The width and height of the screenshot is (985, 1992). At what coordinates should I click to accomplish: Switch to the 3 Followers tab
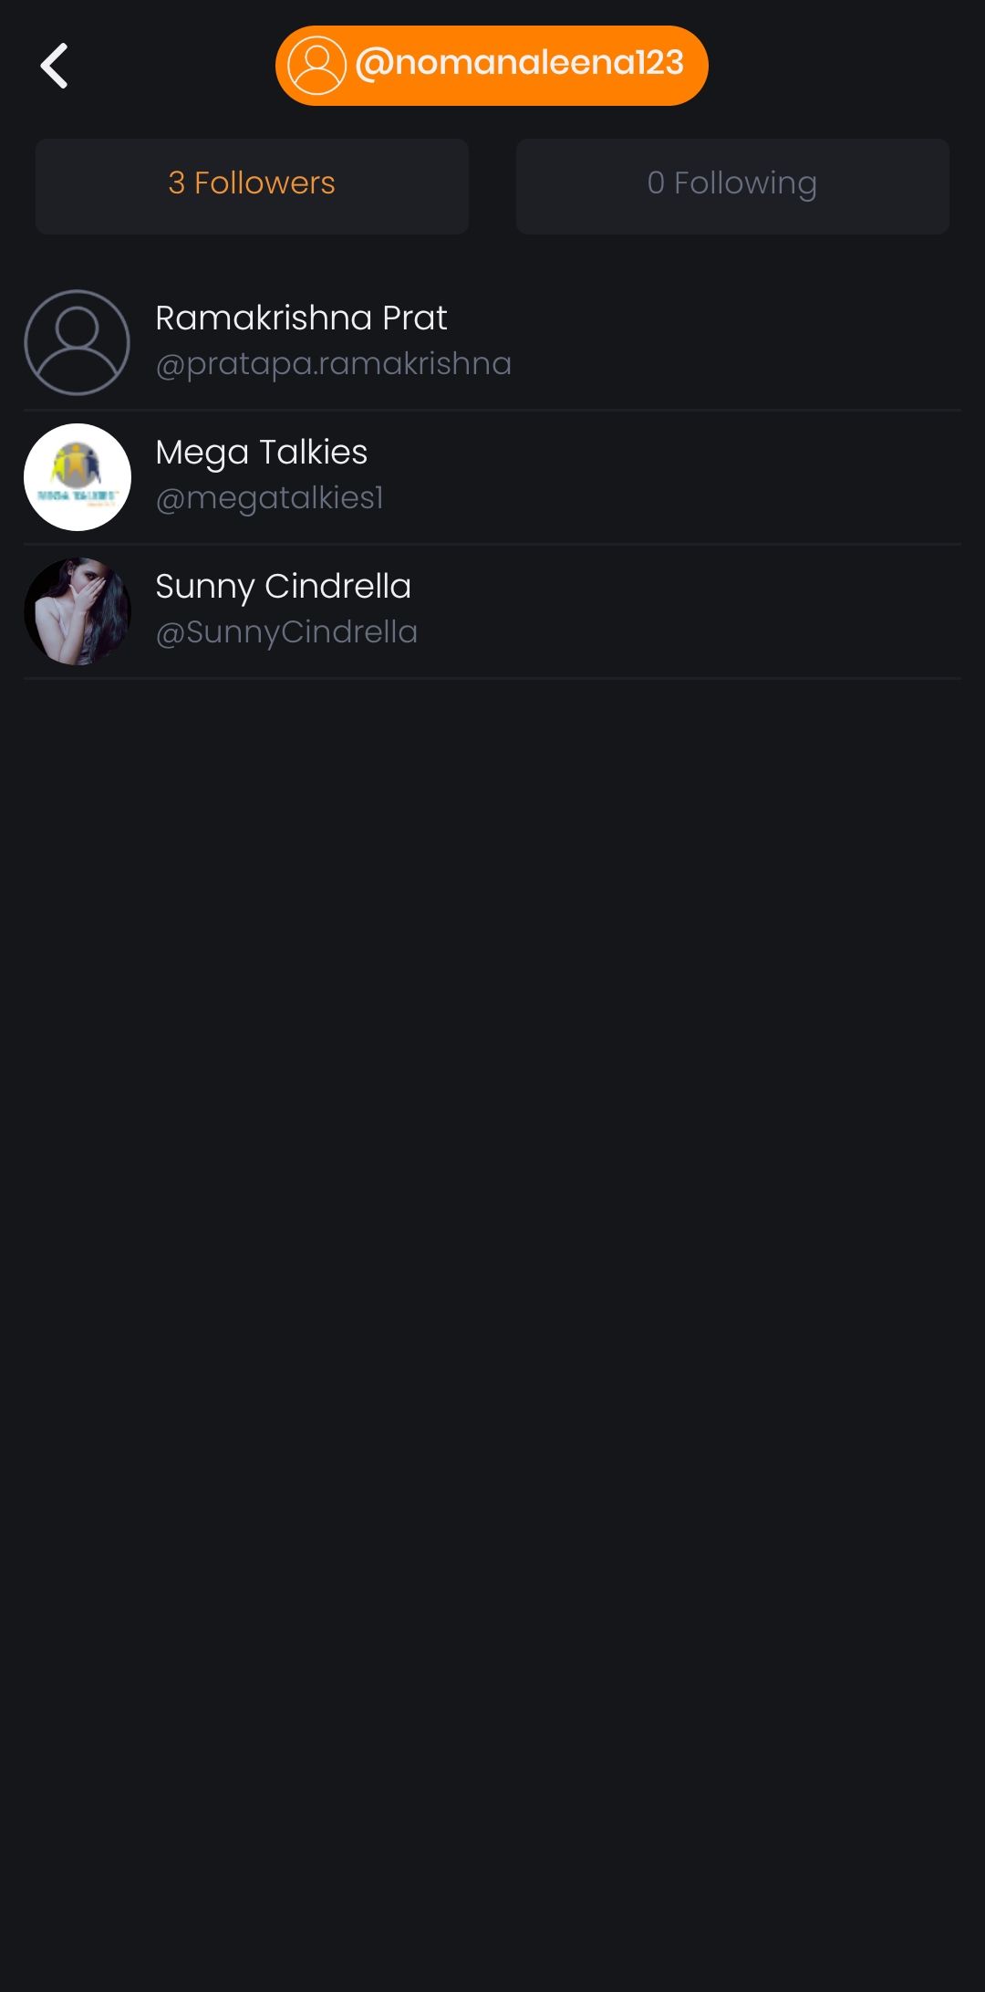point(252,186)
